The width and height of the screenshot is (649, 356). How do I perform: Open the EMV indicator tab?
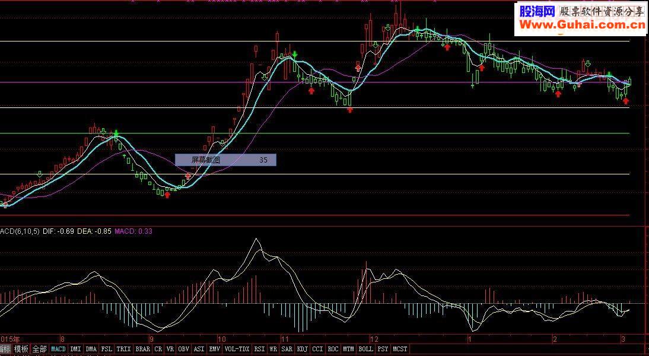click(x=214, y=349)
